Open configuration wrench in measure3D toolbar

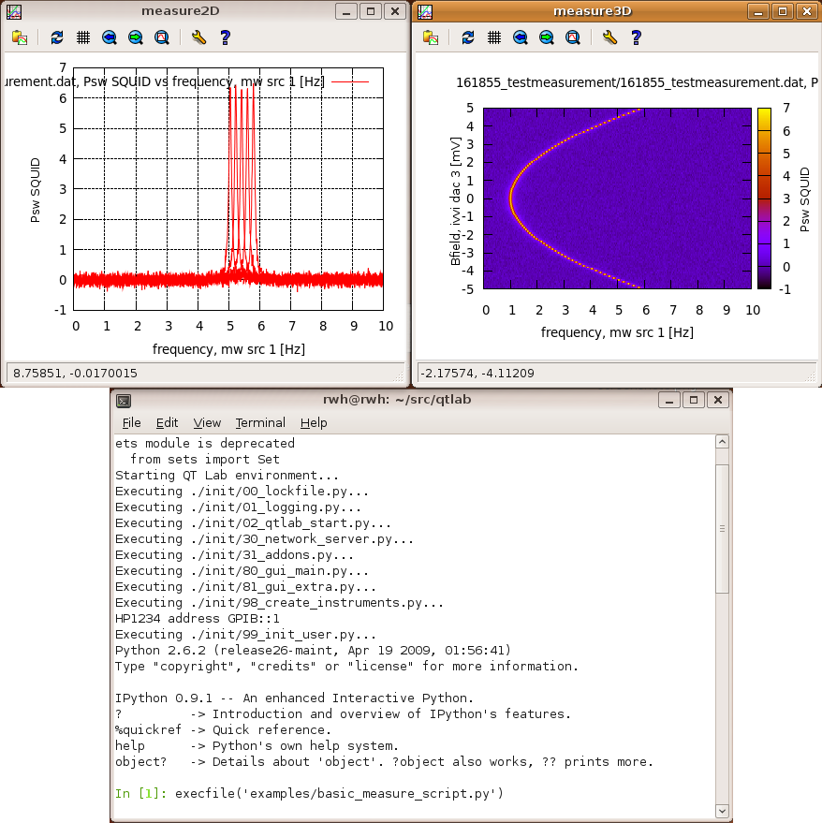[609, 37]
